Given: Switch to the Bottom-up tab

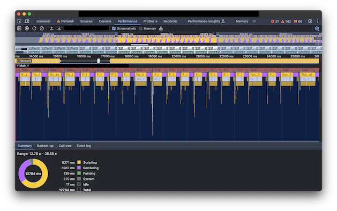Looking at the screenshot, I should [45, 146].
